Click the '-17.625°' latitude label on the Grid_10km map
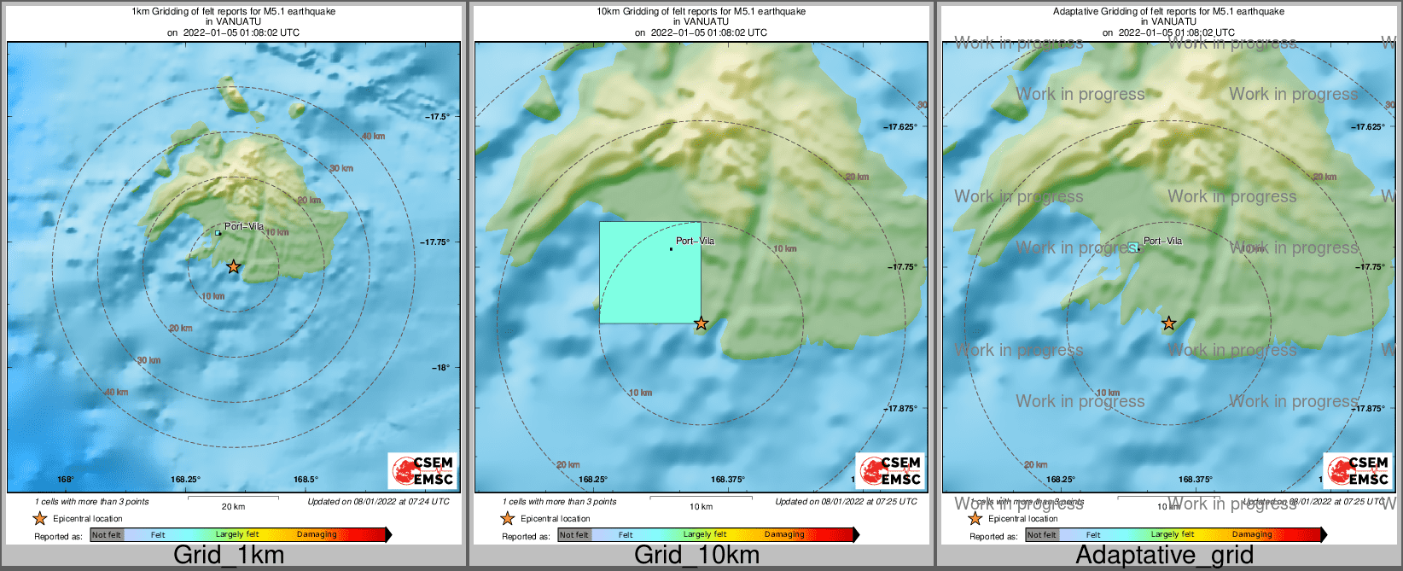 point(900,127)
